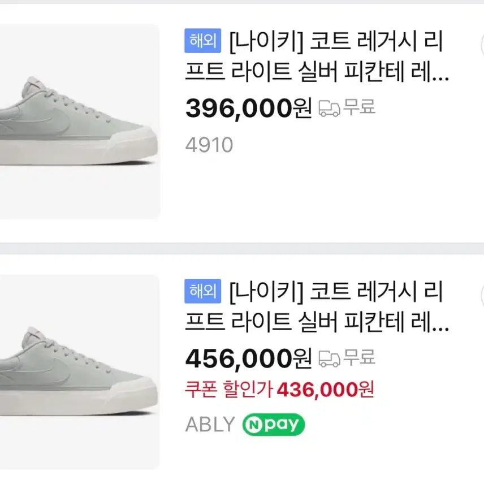Click the red 436,000원 coupon price
This screenshot has height=484, width=484.
[325, 389]
